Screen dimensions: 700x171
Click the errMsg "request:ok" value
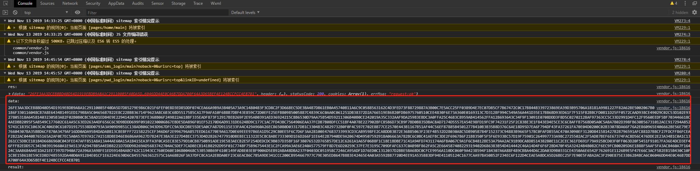coord(402,94)
